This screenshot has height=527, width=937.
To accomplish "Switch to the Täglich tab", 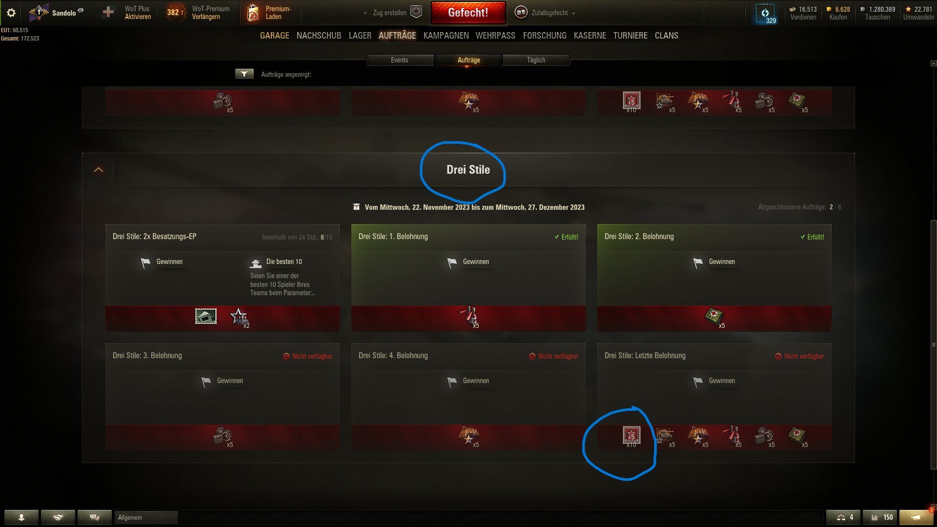I will click(536, 60).
